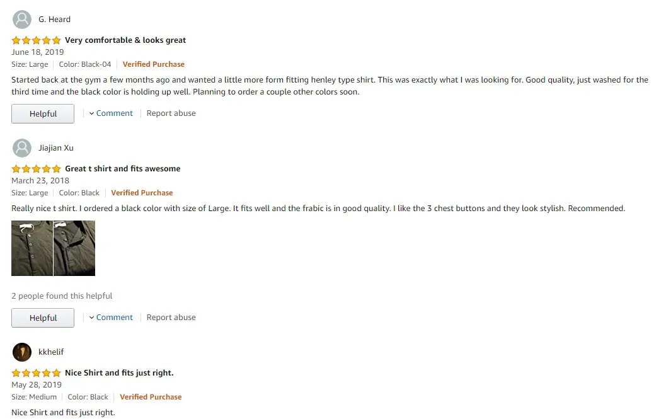661x419 pixels.
Task: Click Jiajian Xu's profile avatar icon
Action: (x=22, y=148)
